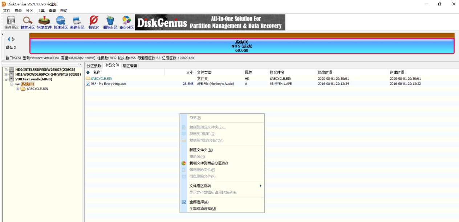Select file 98° - My Everything.ape
The height and width of the screenshot is (222, 459).
tap(109, 84)
